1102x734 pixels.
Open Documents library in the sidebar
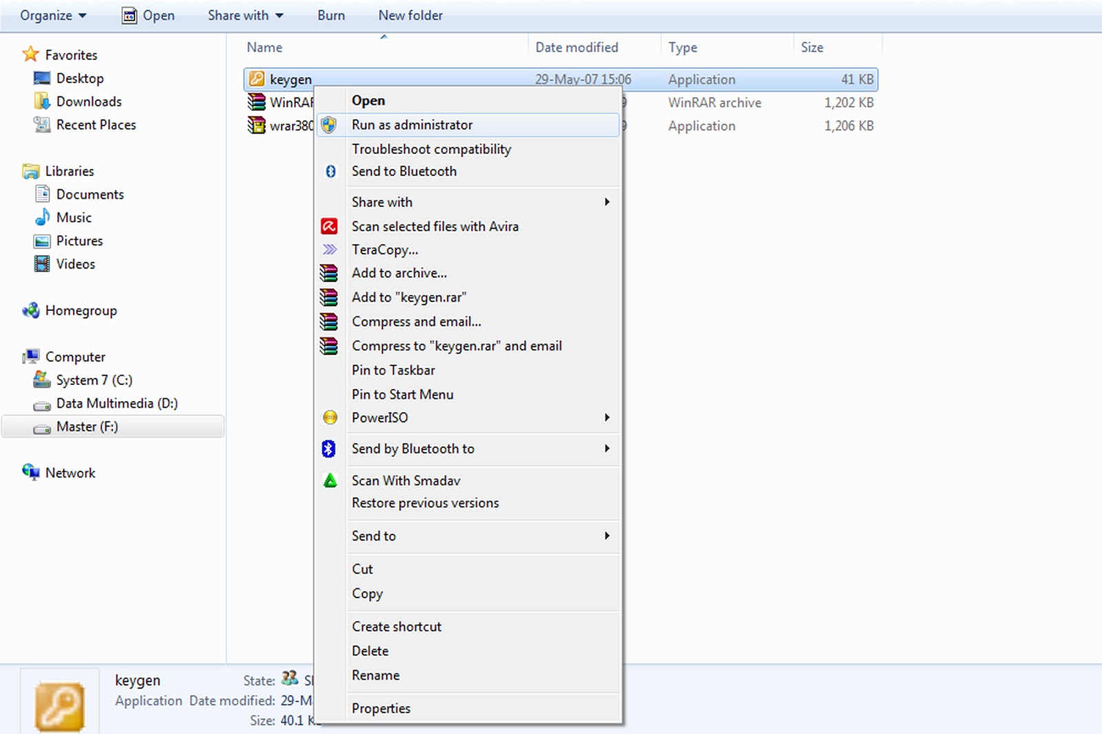[90, 194]
